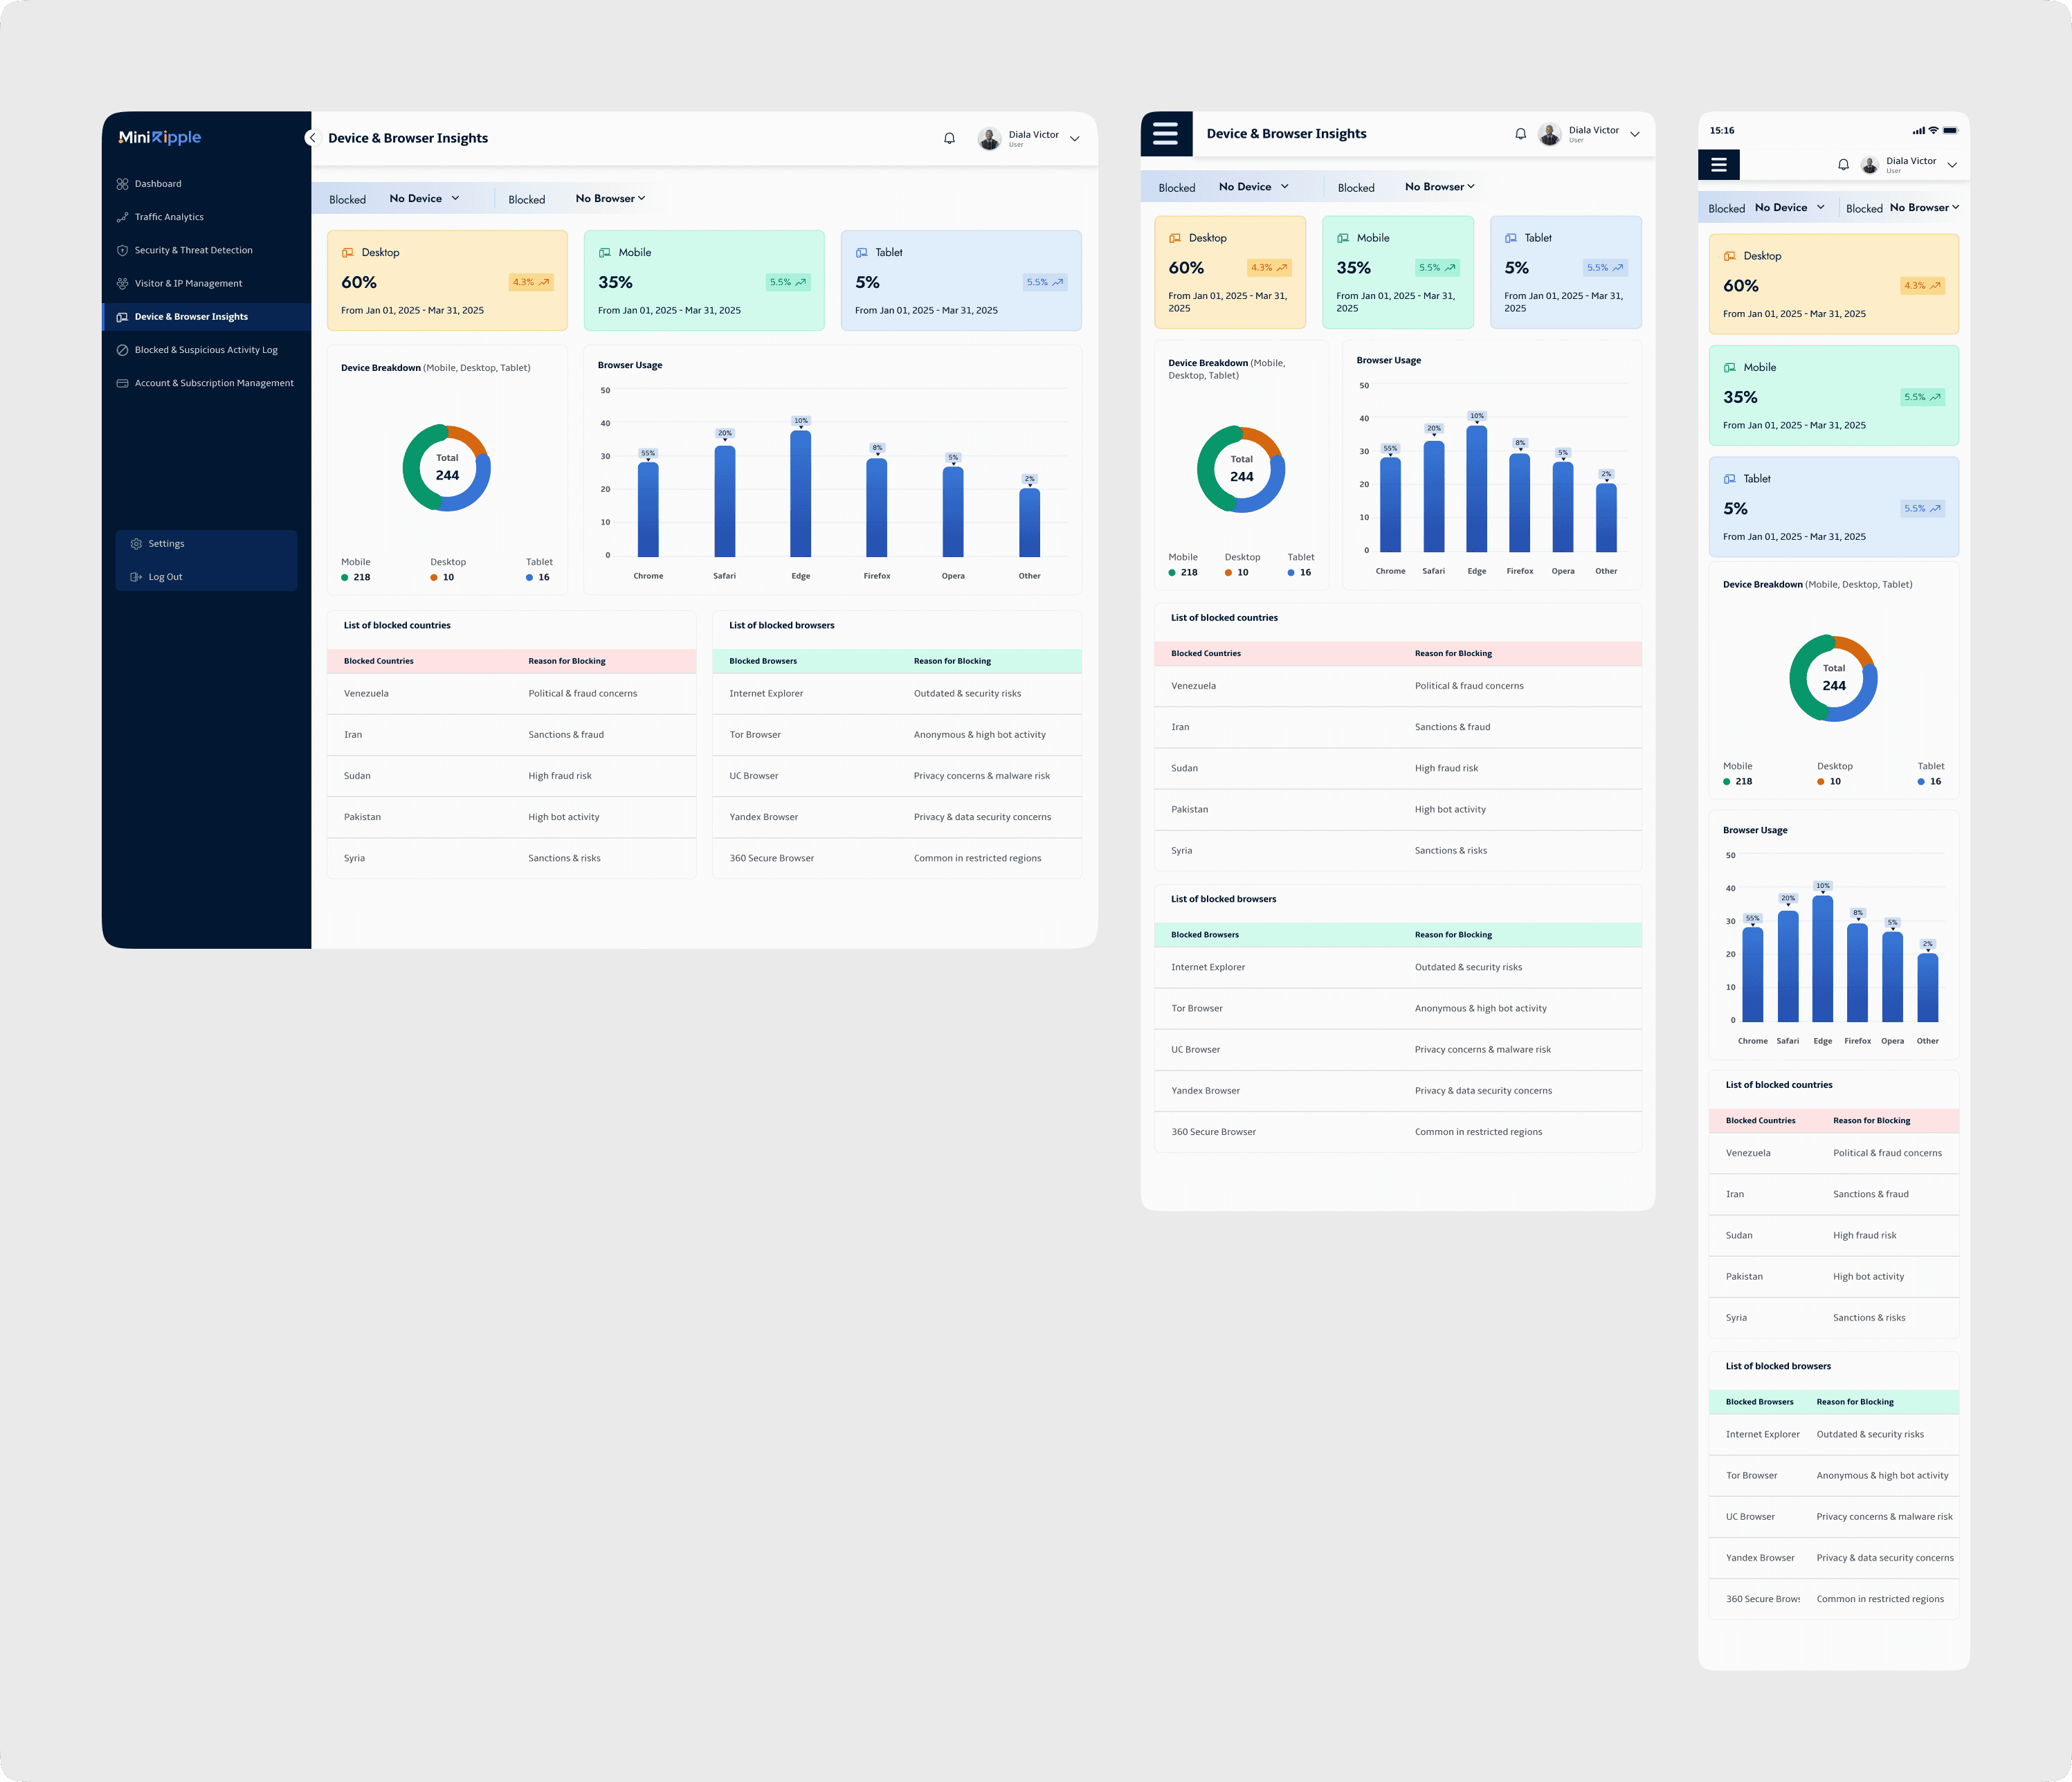Viewport: 2072px width, 1782px height.
Task: Open Account & Subscription Management sidebar item
Action: pos(213,383)
